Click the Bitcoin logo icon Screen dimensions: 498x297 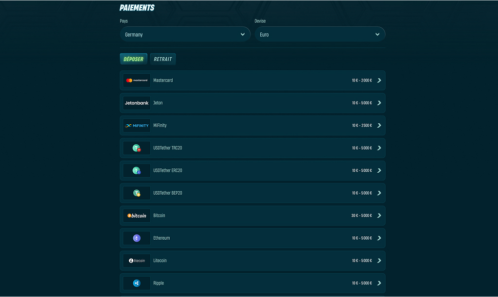tap(137, 215)
